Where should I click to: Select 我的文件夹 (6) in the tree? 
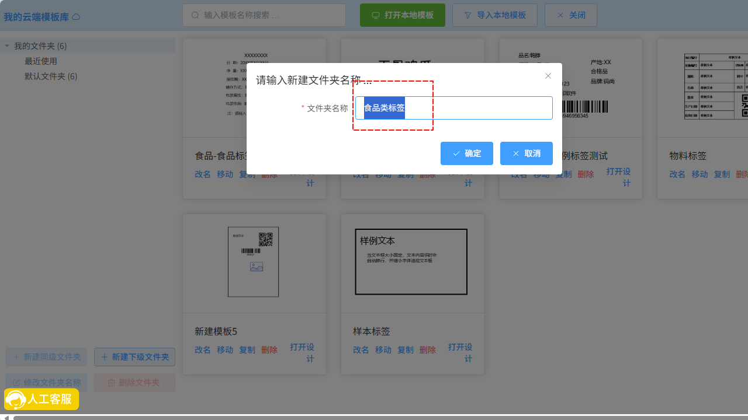(x=40, y=46)
